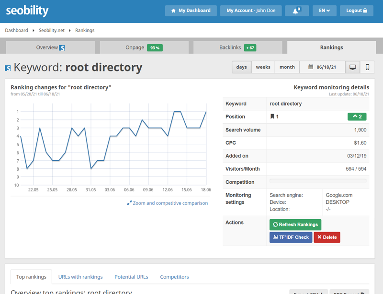Switch chart view to days
This screenshot has width=383, height=294.
[241, 67]
